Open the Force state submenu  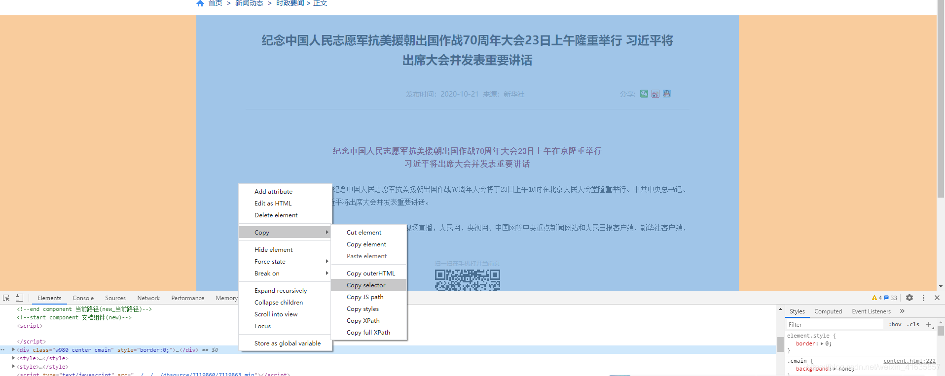tap(285, 261)
